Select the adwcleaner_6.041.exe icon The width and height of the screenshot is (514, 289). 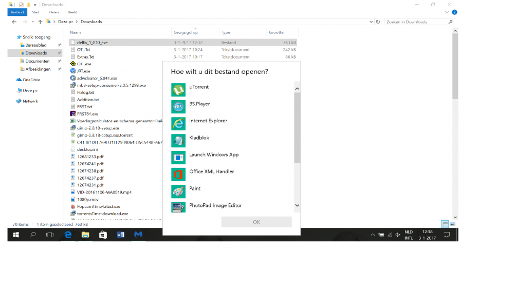(x=73, y=78)
